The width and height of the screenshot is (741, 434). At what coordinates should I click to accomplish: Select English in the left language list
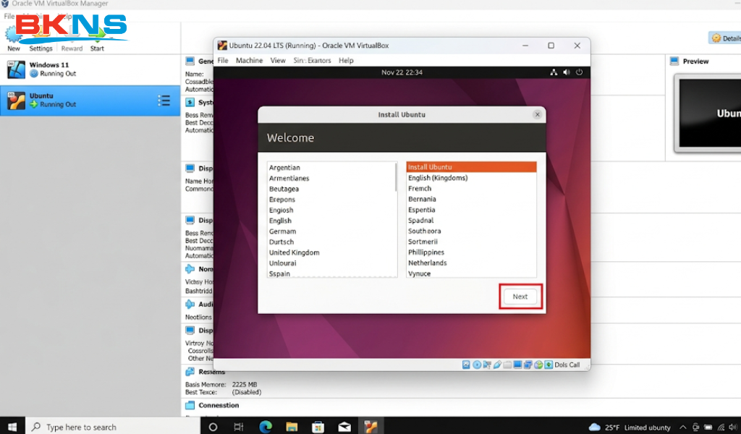tap(280, 221)
